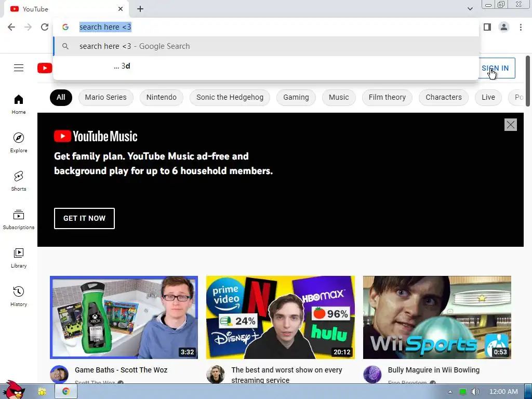Viewport: 532px width, 399px height.
Task: Open the streaming video's channel avatar
Action: click(x=216, y=375)
